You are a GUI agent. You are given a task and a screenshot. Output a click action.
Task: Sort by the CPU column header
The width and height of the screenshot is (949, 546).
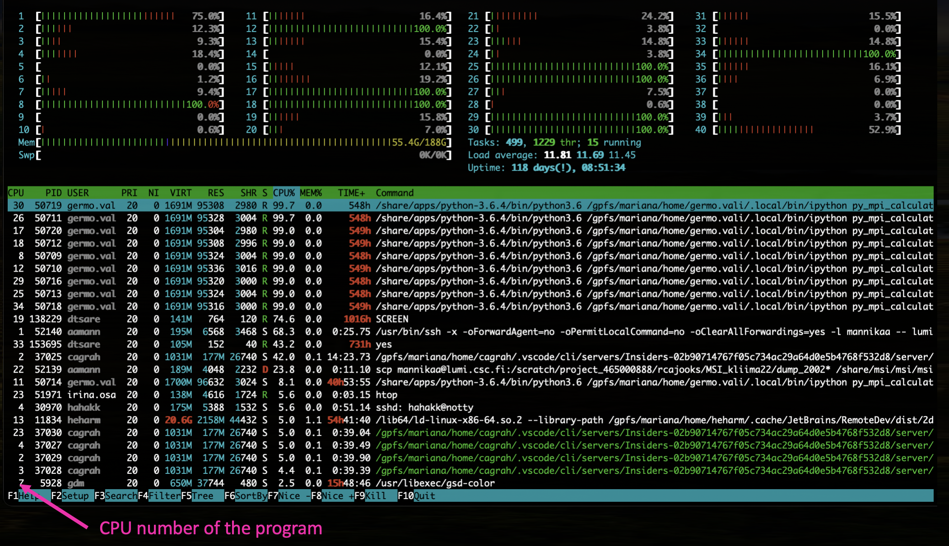[16, 193]
